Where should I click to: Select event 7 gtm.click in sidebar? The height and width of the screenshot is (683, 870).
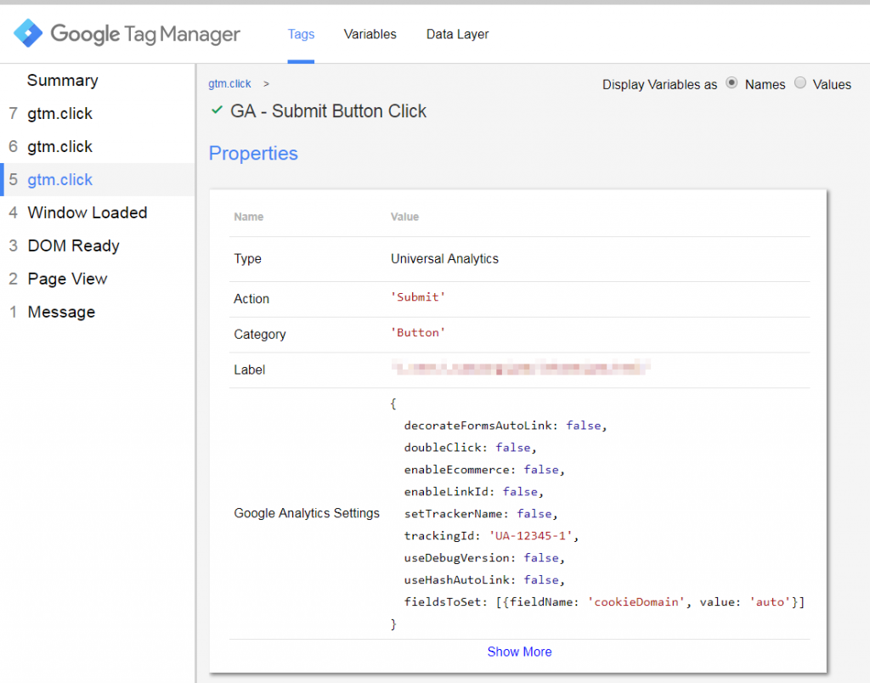pyautogui.click(x=59, y=114)
